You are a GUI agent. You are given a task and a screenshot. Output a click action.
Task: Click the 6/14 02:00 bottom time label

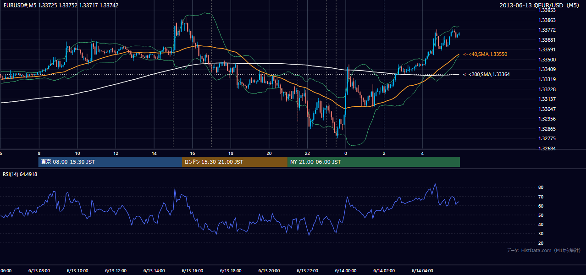coord(384,270)
